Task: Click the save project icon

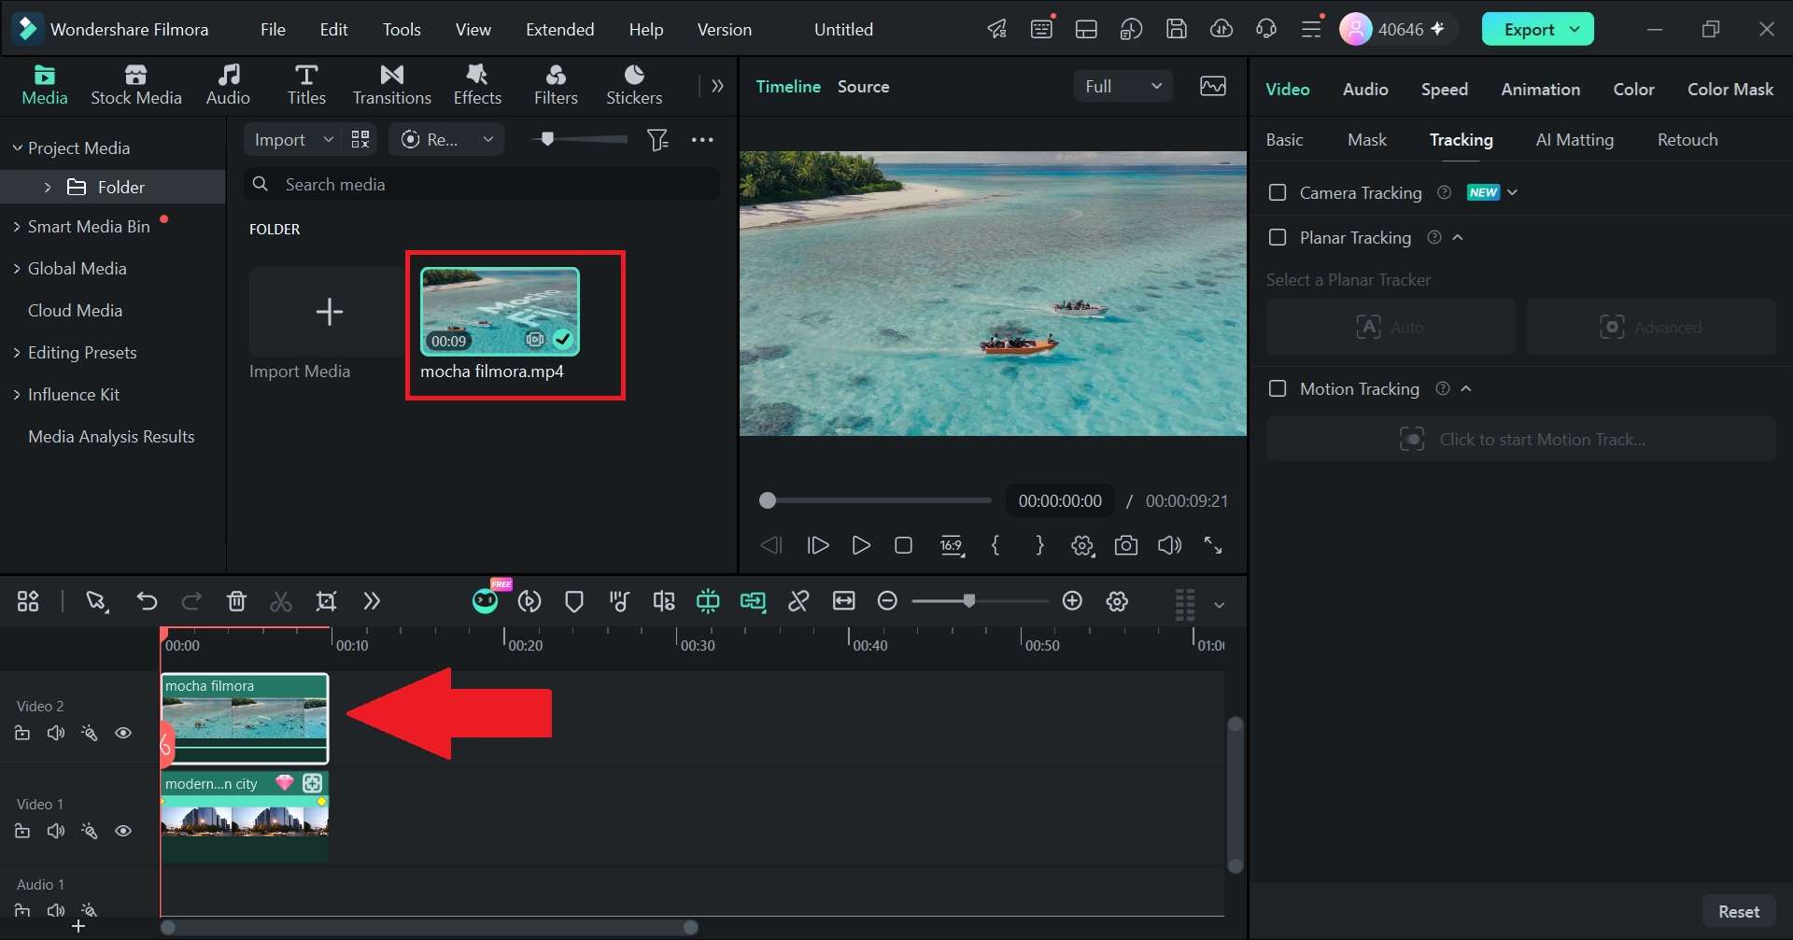Action: click(1177, 29)
